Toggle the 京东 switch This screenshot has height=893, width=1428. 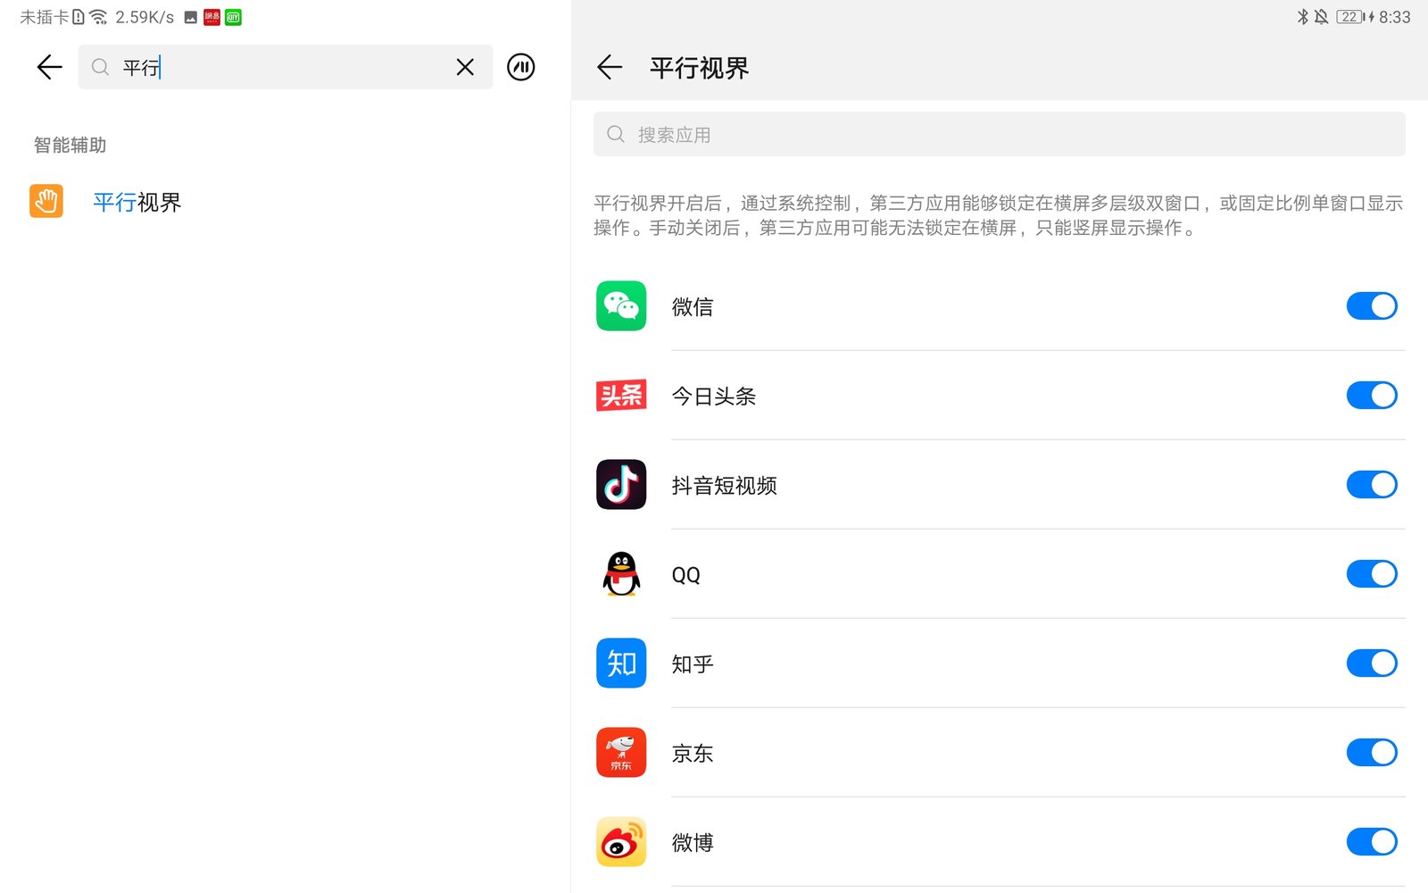1372,753
